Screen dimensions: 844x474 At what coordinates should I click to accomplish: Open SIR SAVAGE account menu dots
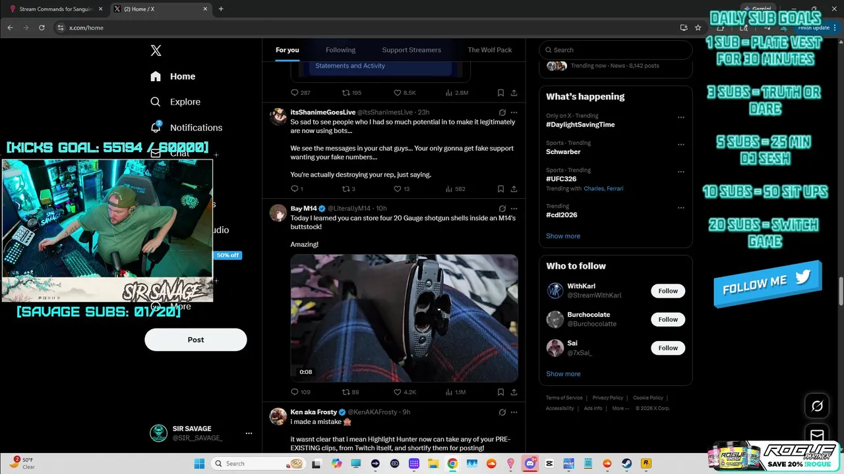click(249, 433)
